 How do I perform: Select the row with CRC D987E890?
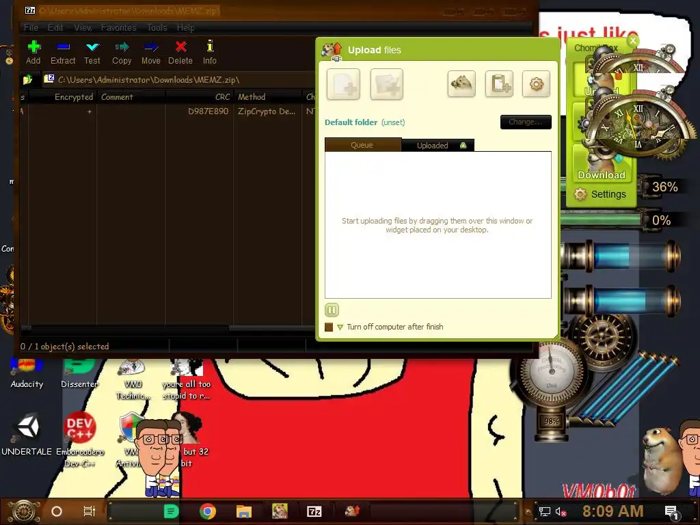tap(168, 111)
